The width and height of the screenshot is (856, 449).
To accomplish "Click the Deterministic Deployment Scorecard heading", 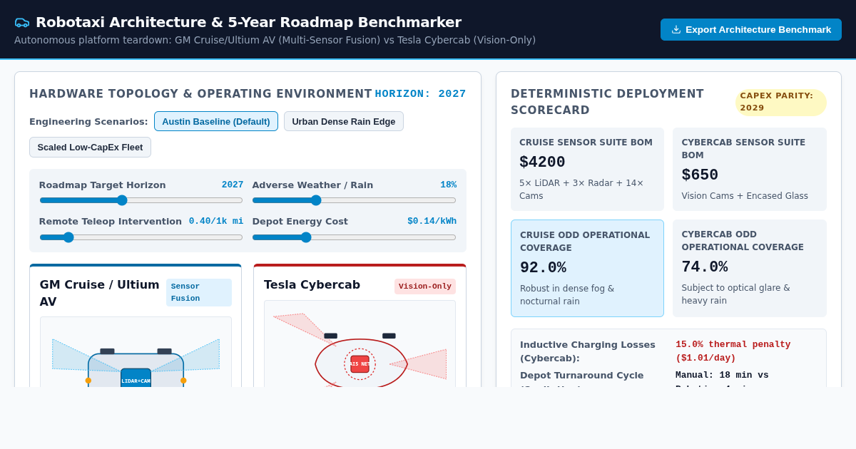I will click(x=607, y=102).
